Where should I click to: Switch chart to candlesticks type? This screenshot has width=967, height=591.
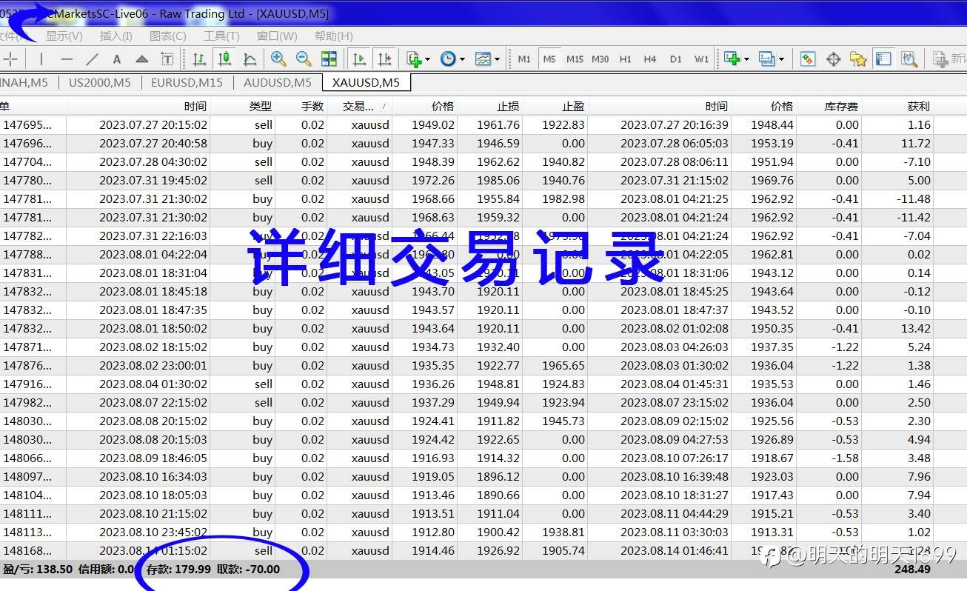[x=224, y=59]
